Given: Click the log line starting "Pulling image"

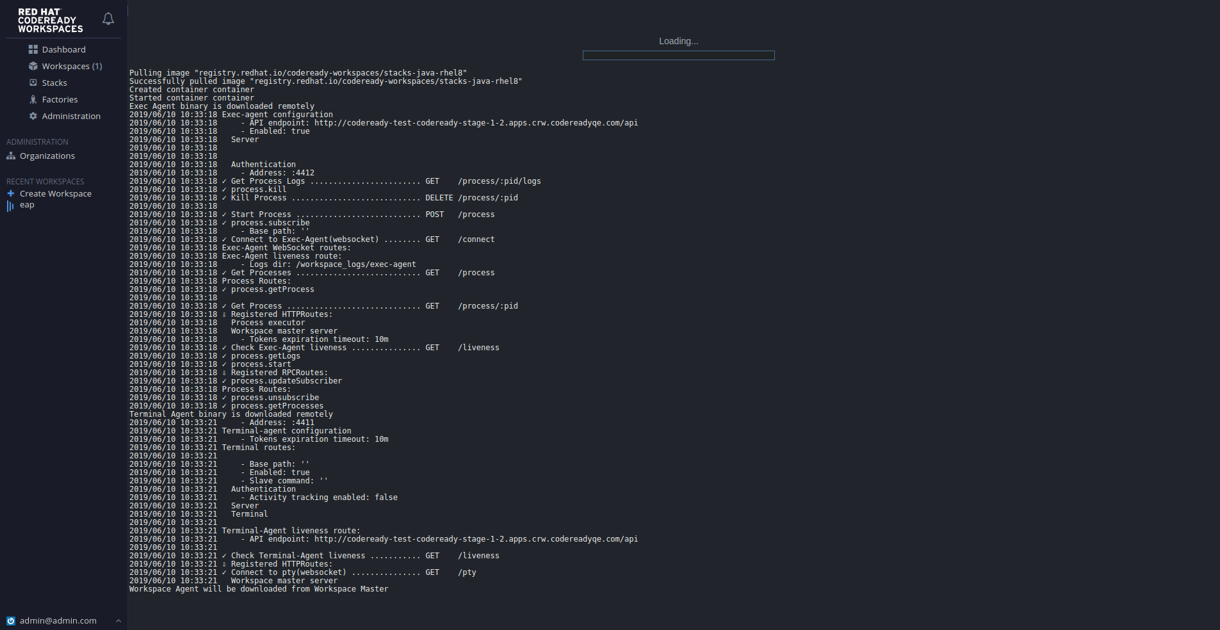Looking at the screenshot, I should pyautogui.click(x=298, y=73).
